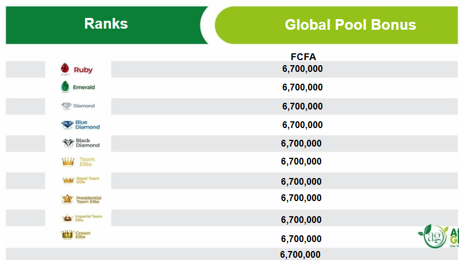Click the Team Elite crown icon
Image resolution: width=459 pixels, height=260 pixels.
tap(68, 162)
